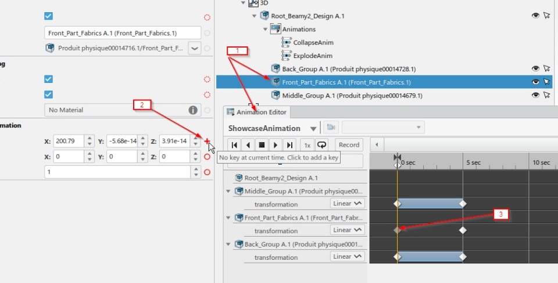Click the Animations folder icon
The width and height of the screenshot is (558, 283).
[276, 29]
